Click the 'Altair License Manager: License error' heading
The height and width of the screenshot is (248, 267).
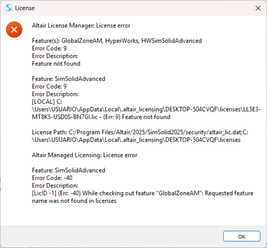click(x=81, y=26)
